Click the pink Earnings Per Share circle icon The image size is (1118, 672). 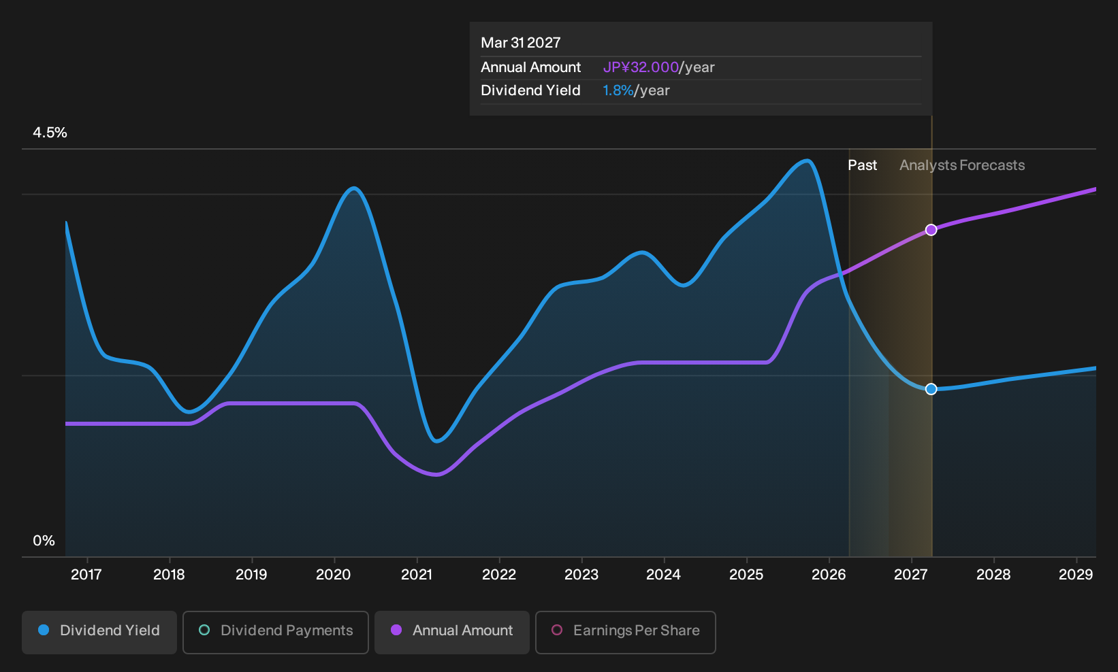point(557,630)
